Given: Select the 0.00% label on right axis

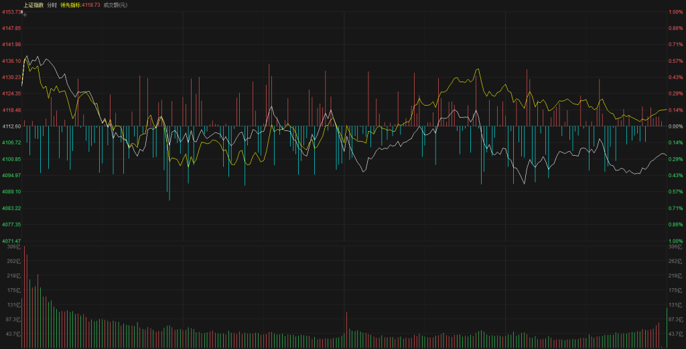Looking at the screenshot, I should point(675,126).
